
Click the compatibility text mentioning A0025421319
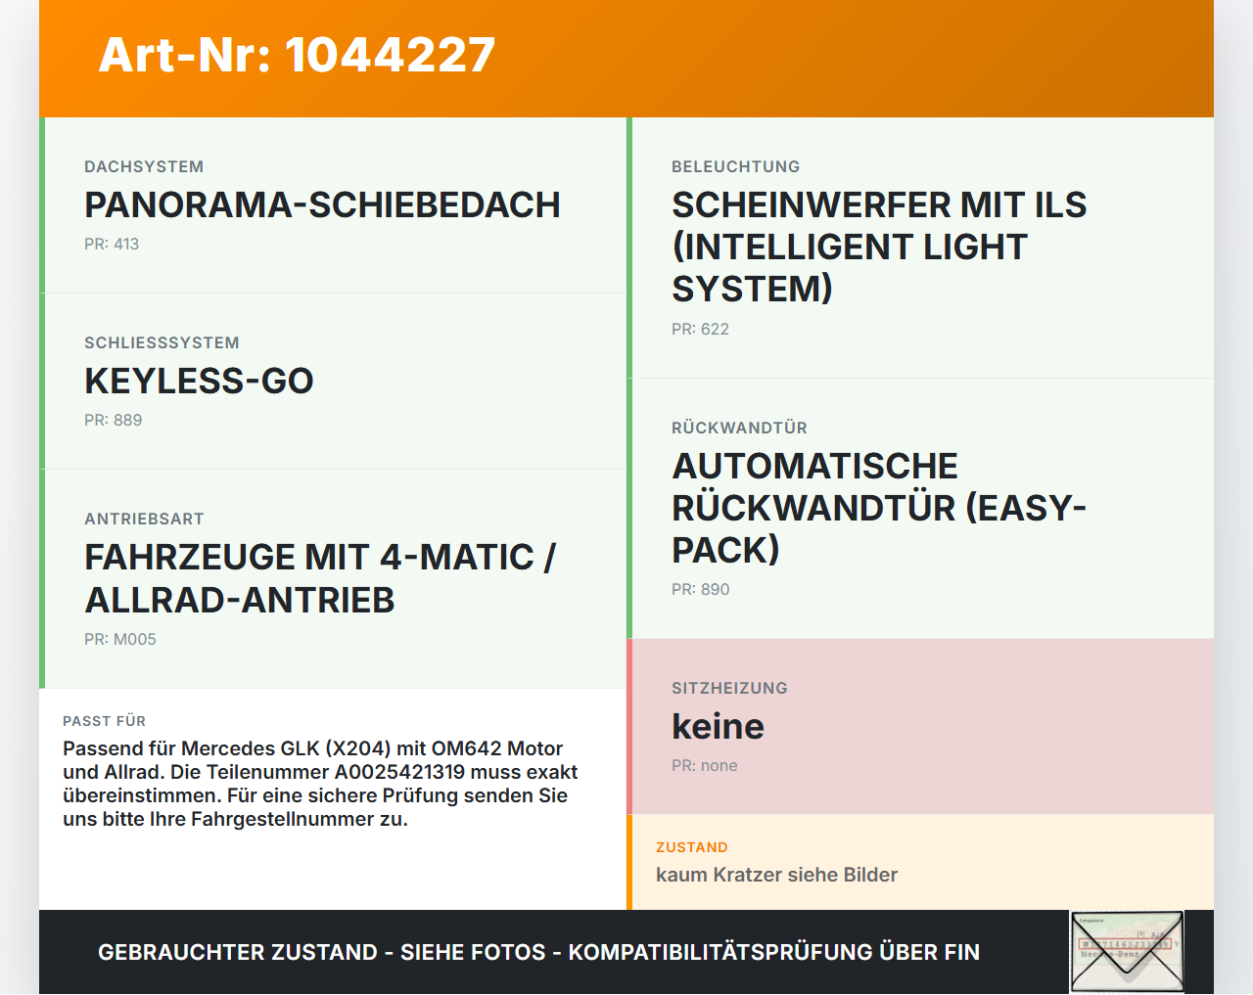tap(320, 784)
